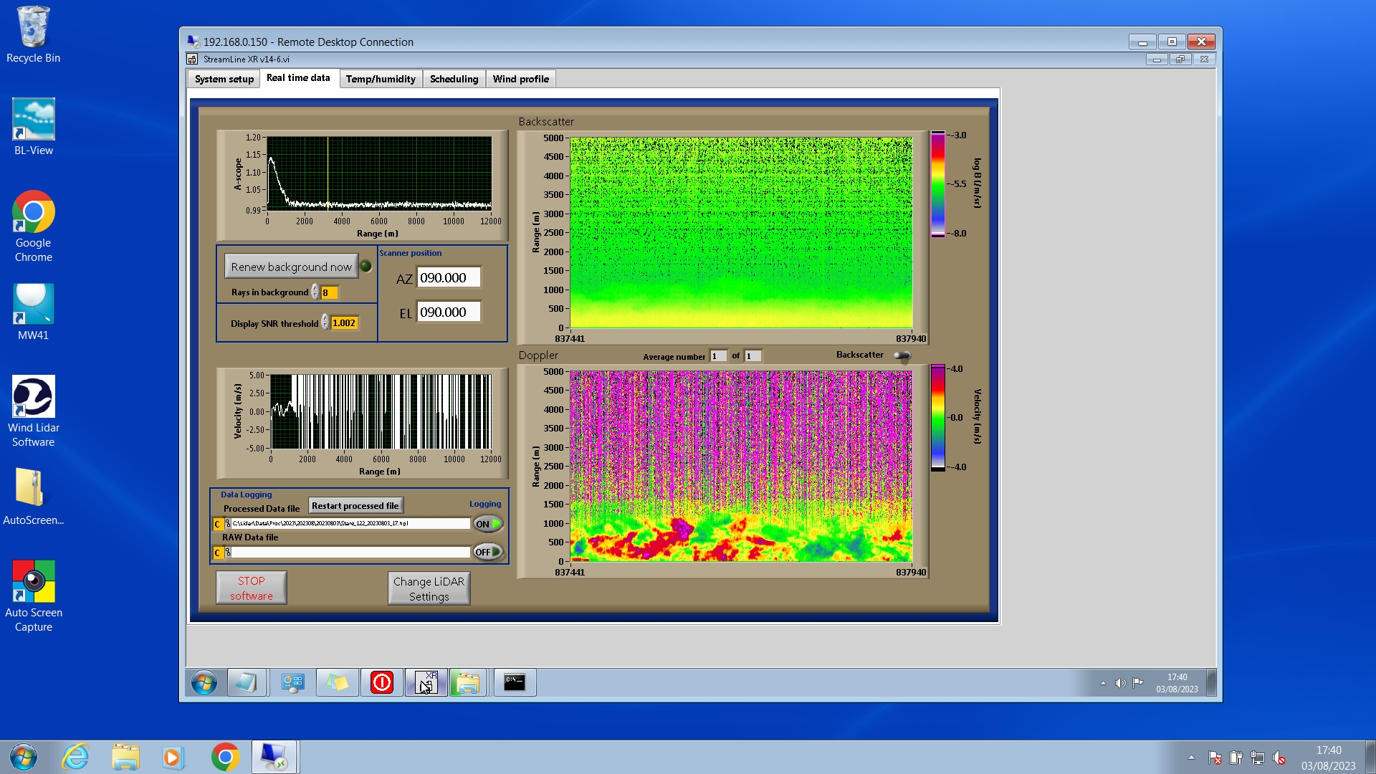Click the Backscatter color scale bar
The height and width of the screenshot is (774, 1376).
(937, 184)
